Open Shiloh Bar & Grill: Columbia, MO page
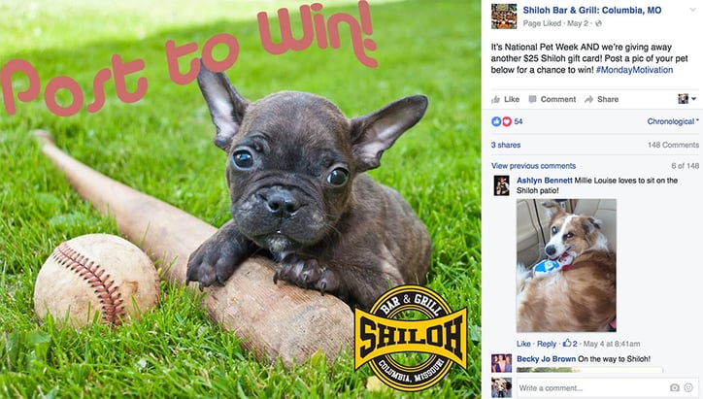This screenshot has width=703, height=399. [591, 11]
